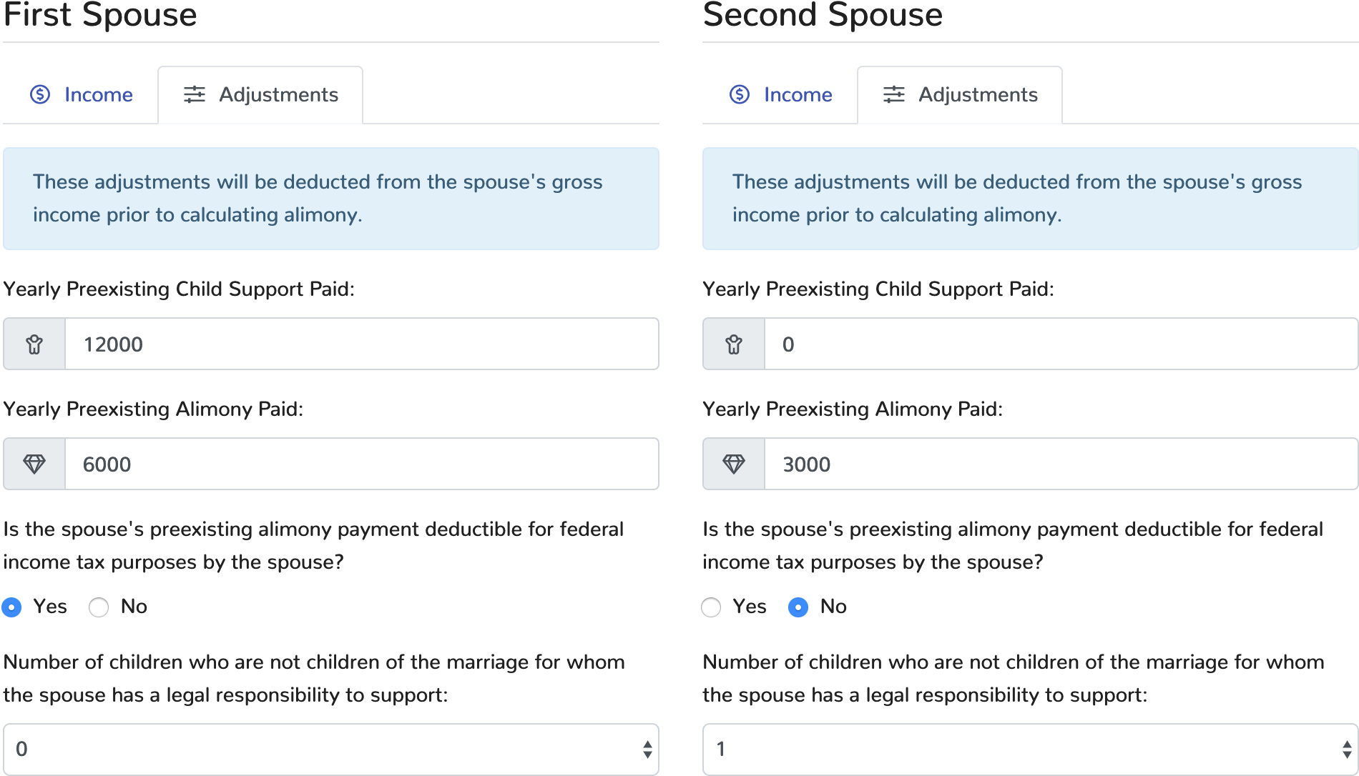Select No for Second Spouse alimony deductible
This screenshot has width=1359, height=776.
pos(798,607)
